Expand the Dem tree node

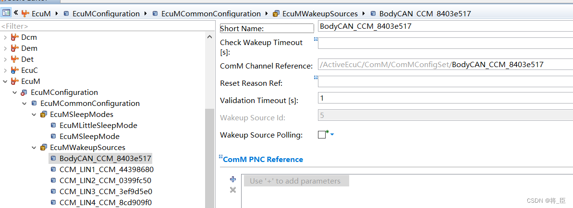click(x=5, y=48)
